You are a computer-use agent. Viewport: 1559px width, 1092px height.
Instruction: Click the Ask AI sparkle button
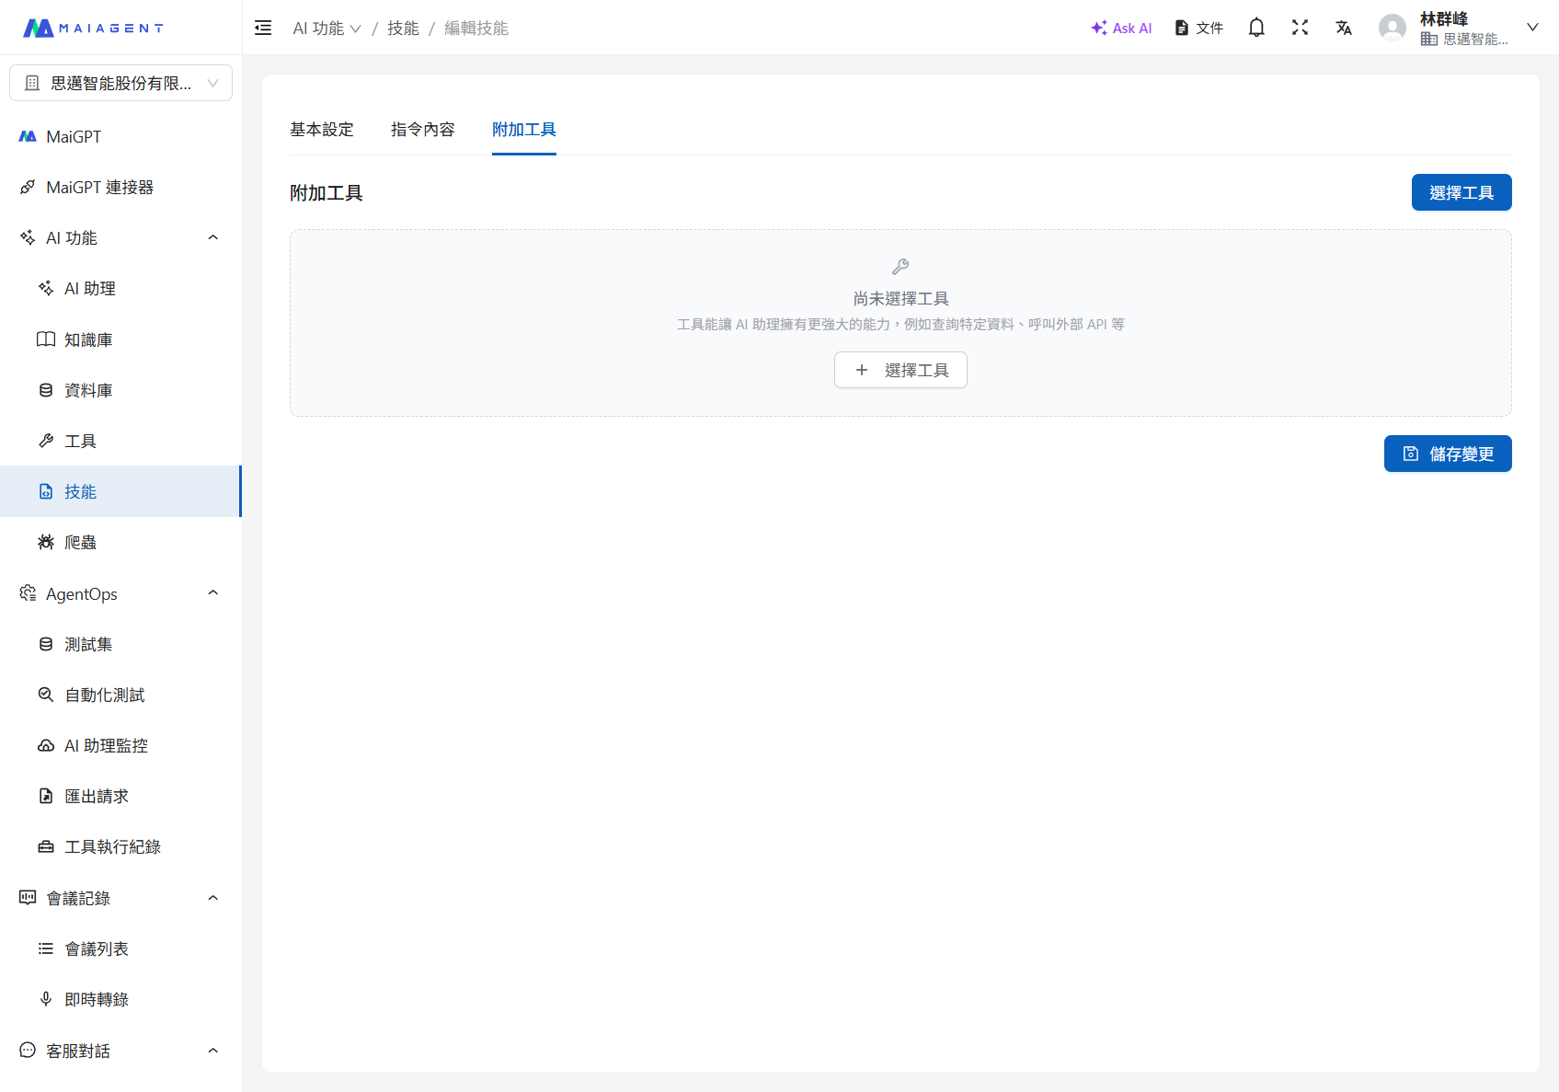pyautogui.click(x=1121, y=28)
